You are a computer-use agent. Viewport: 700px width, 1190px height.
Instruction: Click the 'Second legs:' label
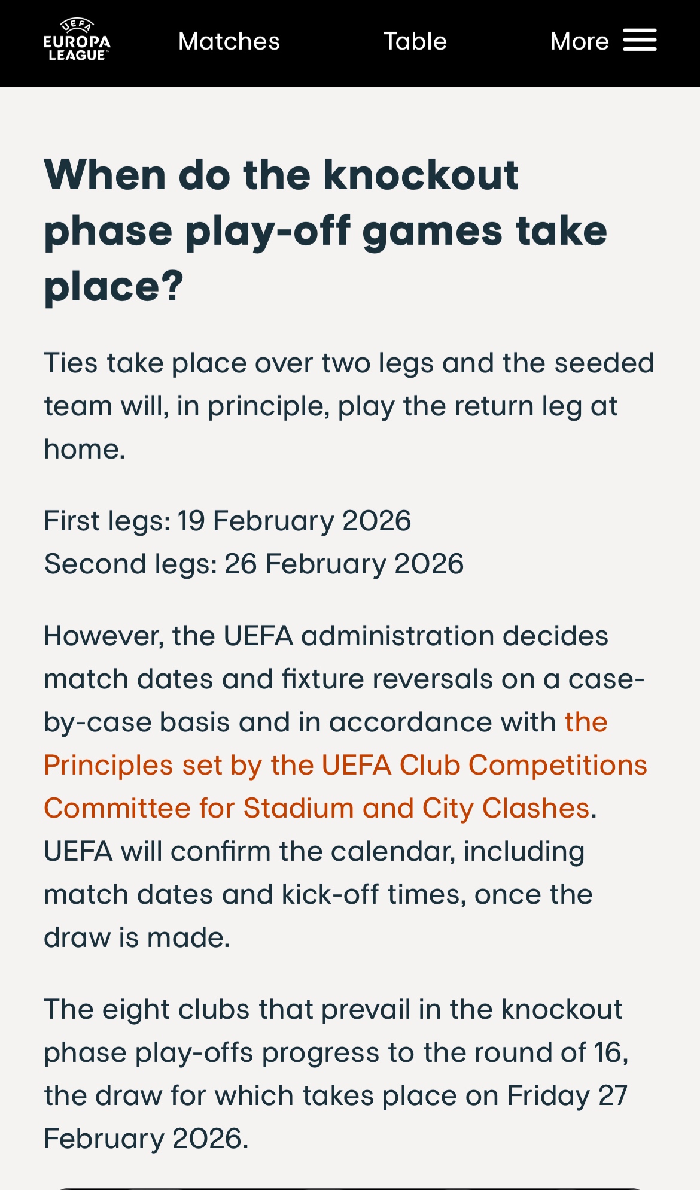(x=130, y=564)
